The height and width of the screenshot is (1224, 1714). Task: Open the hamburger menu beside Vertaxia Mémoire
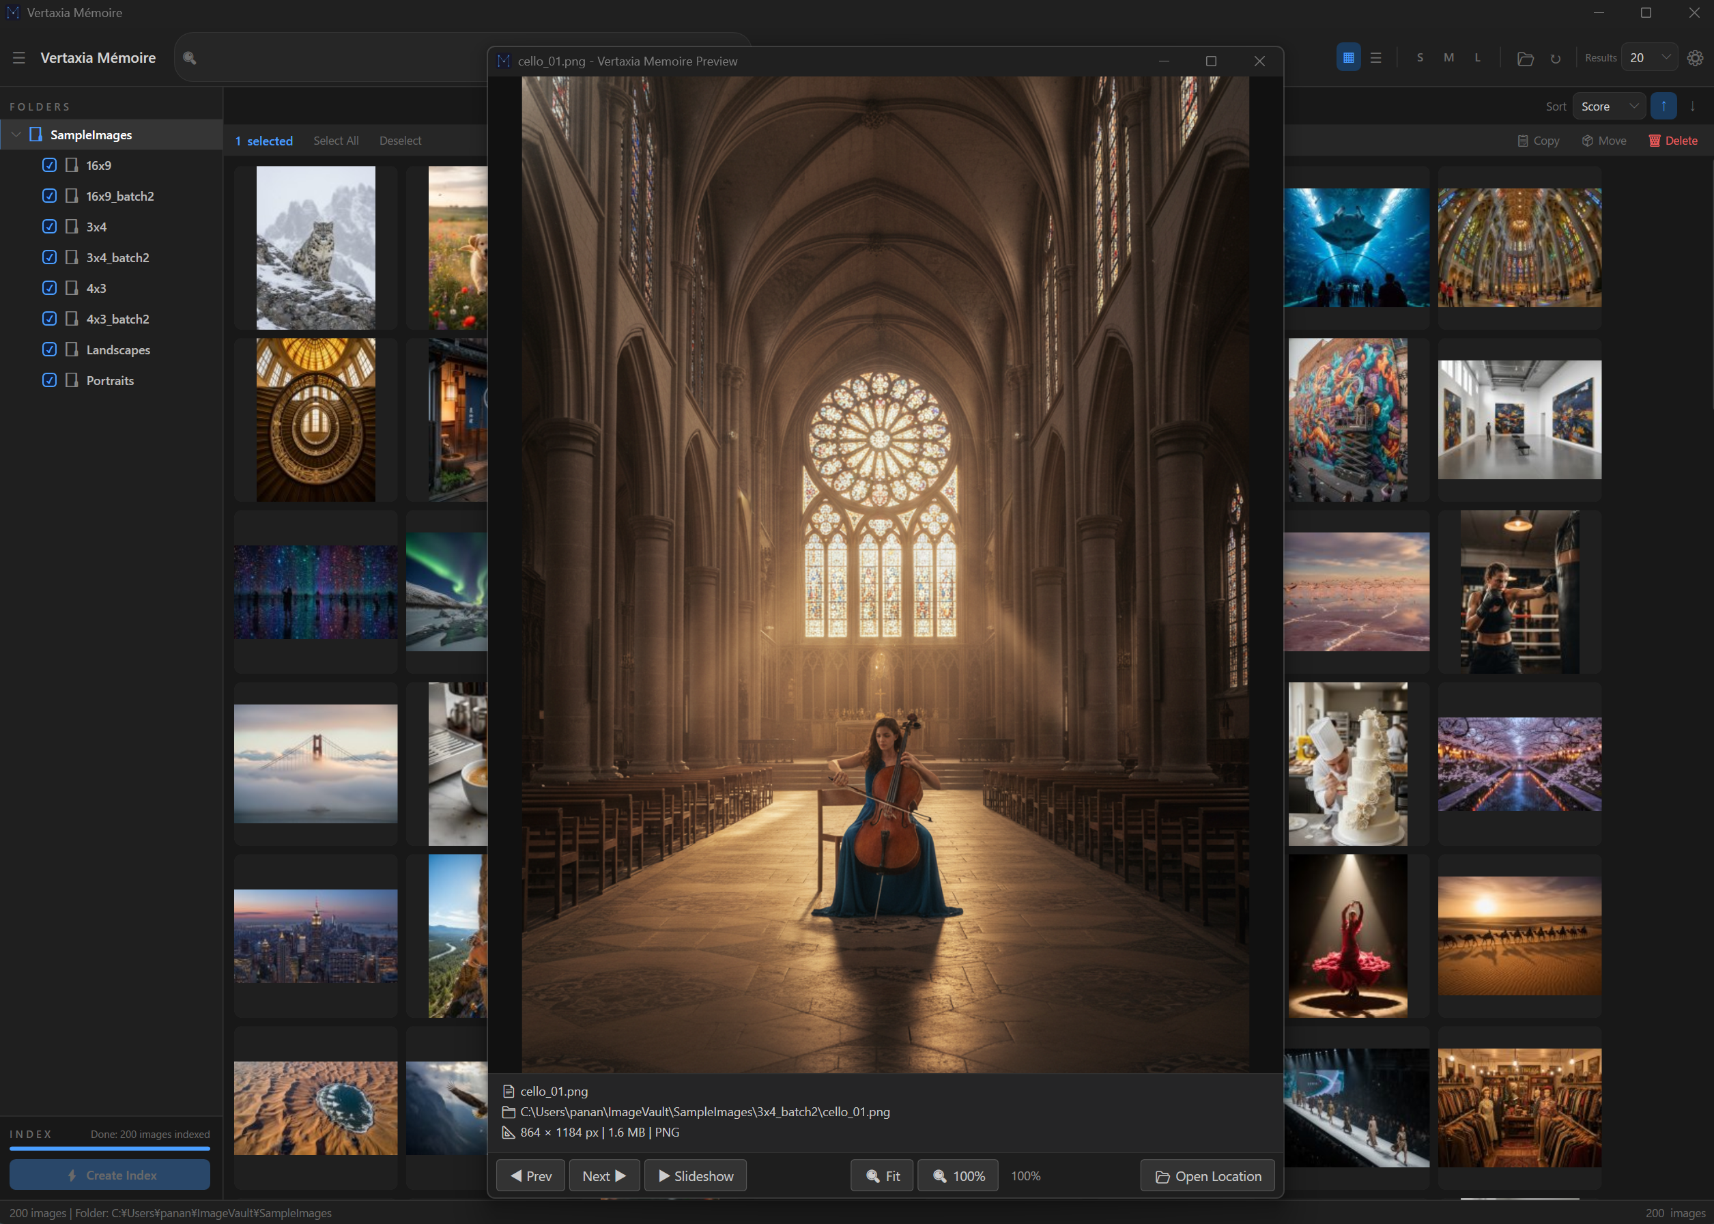pos(19,58)
